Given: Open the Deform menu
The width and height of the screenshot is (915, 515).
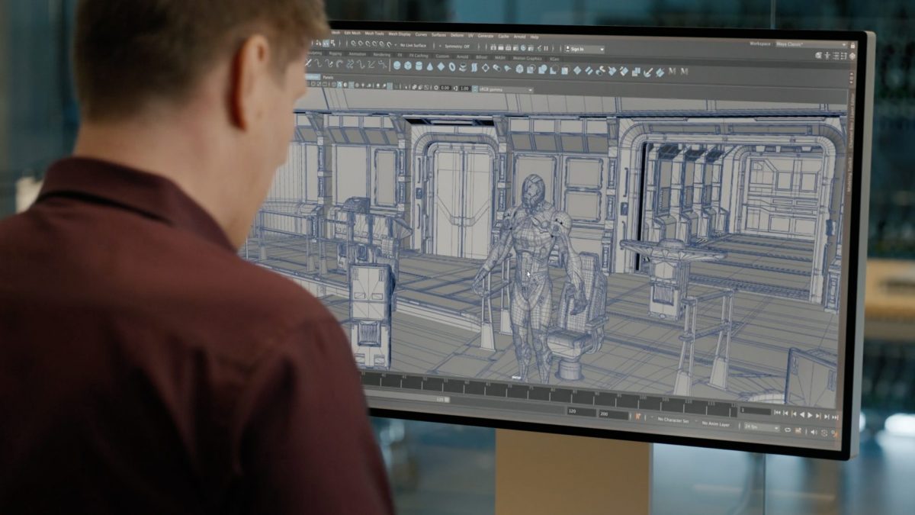Looking at the screenshot, I should coord(457,35).
